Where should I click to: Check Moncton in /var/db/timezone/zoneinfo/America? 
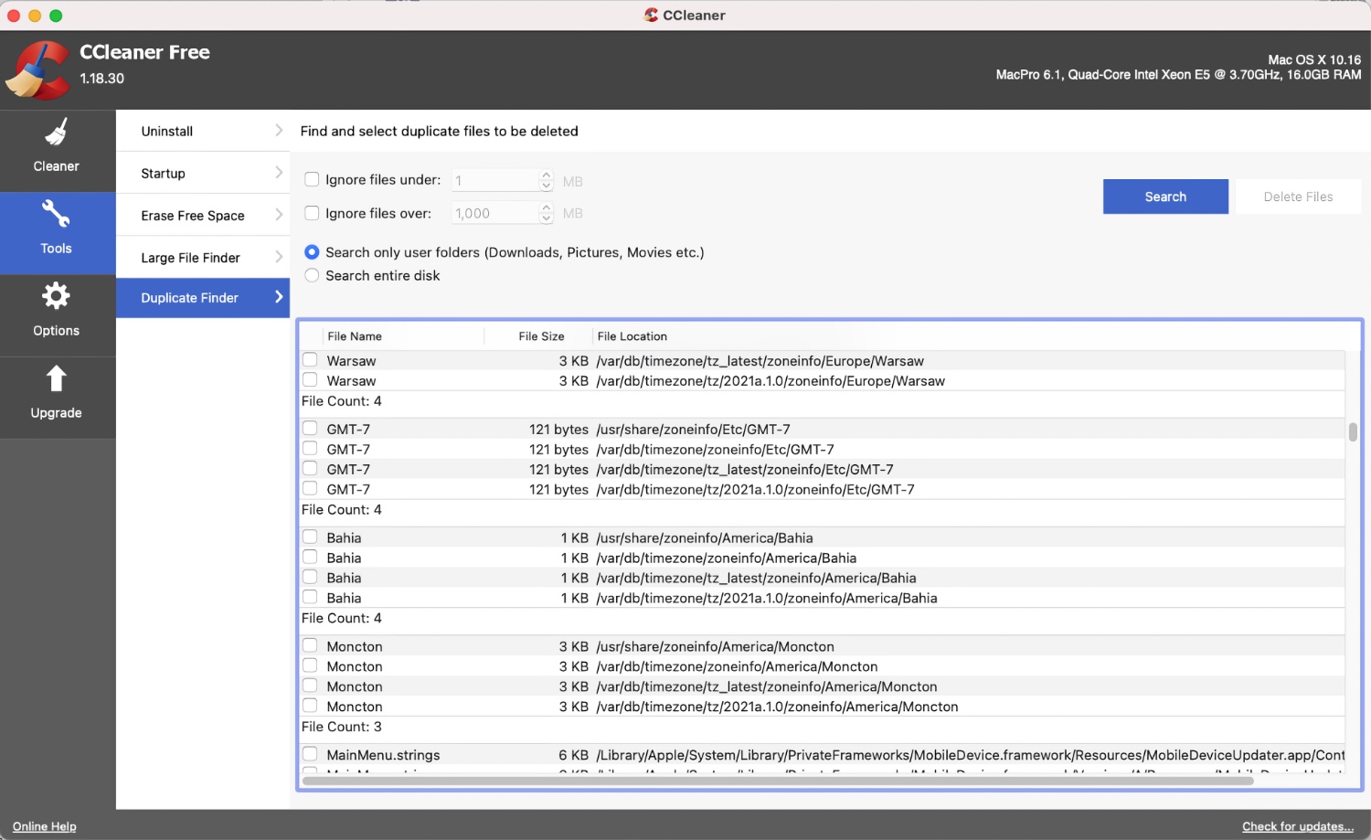[310, 666]
